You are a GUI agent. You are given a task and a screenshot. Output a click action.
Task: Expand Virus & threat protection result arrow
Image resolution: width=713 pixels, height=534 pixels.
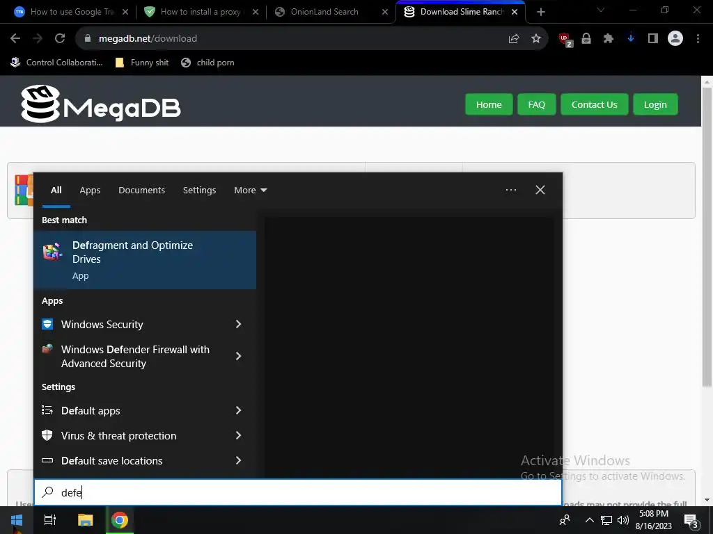[238, 435]
